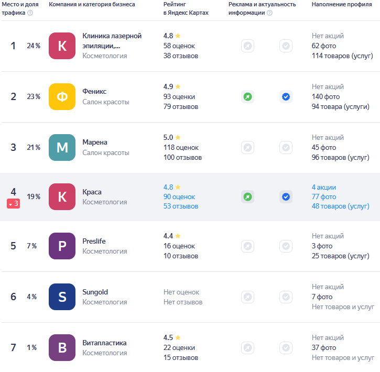Click the '22 оценки' text for Витапластика
The width and height of the screenshot is (380, 372).
coord(179,348)
